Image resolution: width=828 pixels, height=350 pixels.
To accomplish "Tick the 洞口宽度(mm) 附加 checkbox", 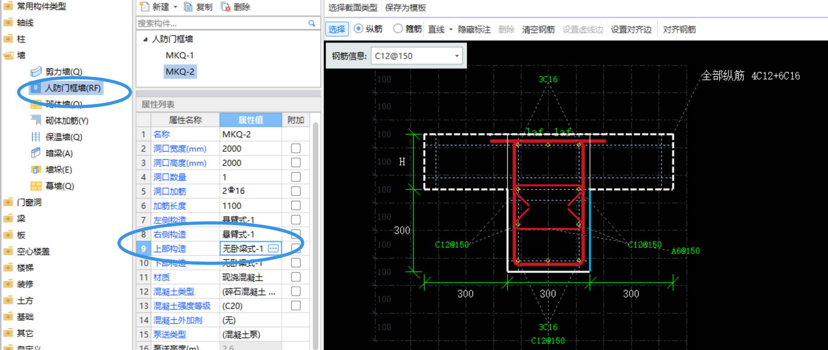I will tap(296, 148).
